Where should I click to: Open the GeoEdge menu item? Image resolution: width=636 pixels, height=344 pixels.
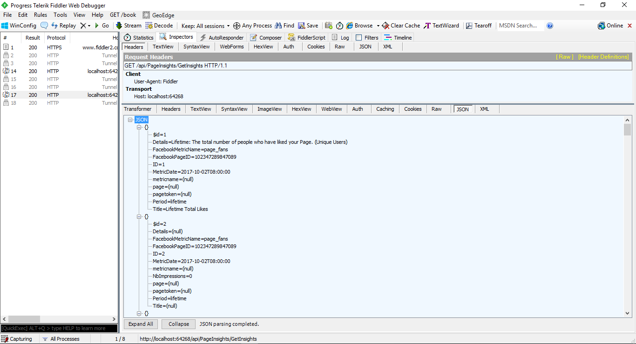click(159, 15)
